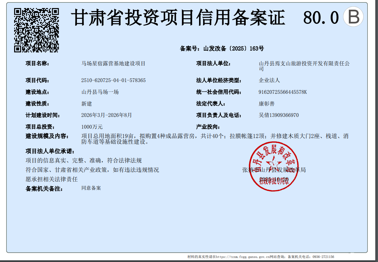Click the title 甘肃省投资项目信用备案证
378x262 pixels.
[179, 17]
